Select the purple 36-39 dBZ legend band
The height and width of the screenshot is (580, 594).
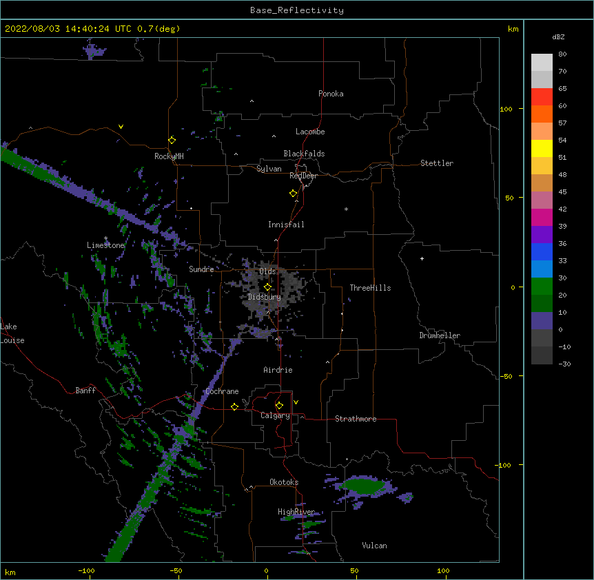tap(542, 235)
